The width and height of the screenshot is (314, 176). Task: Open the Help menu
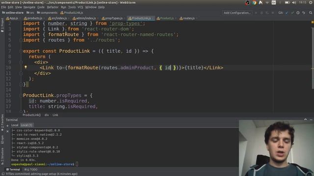pyautogui.click(x=102, y=7)
